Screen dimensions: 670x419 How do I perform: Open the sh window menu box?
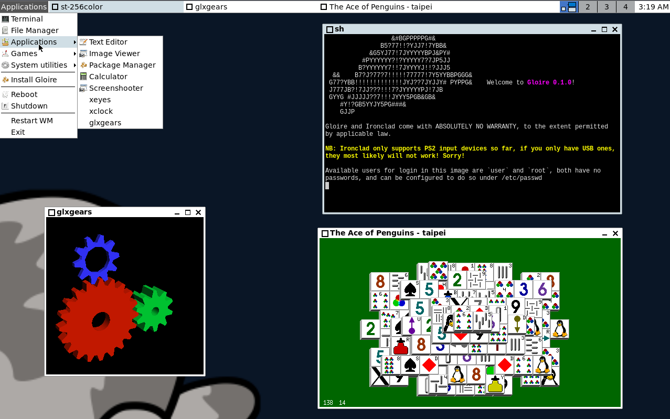click(x=328, y=29)
